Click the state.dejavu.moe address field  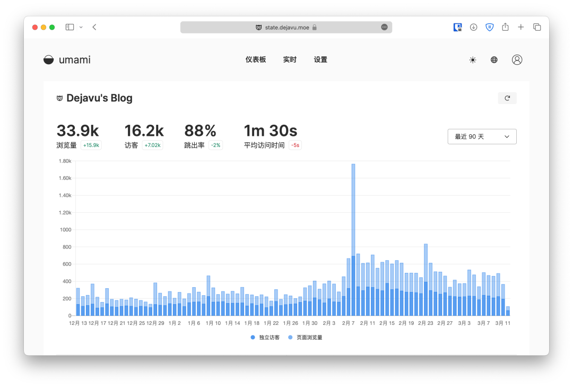pyautogui.click(x=286, y=27)
